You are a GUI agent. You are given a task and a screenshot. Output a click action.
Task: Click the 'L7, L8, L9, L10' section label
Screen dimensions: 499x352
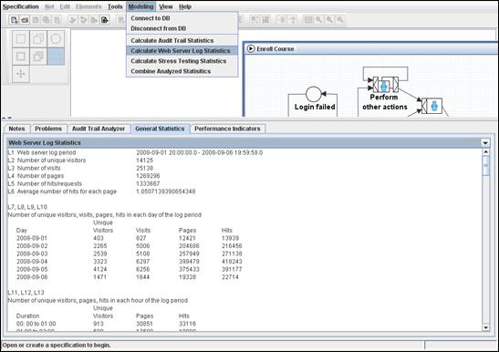coord(27,207)
